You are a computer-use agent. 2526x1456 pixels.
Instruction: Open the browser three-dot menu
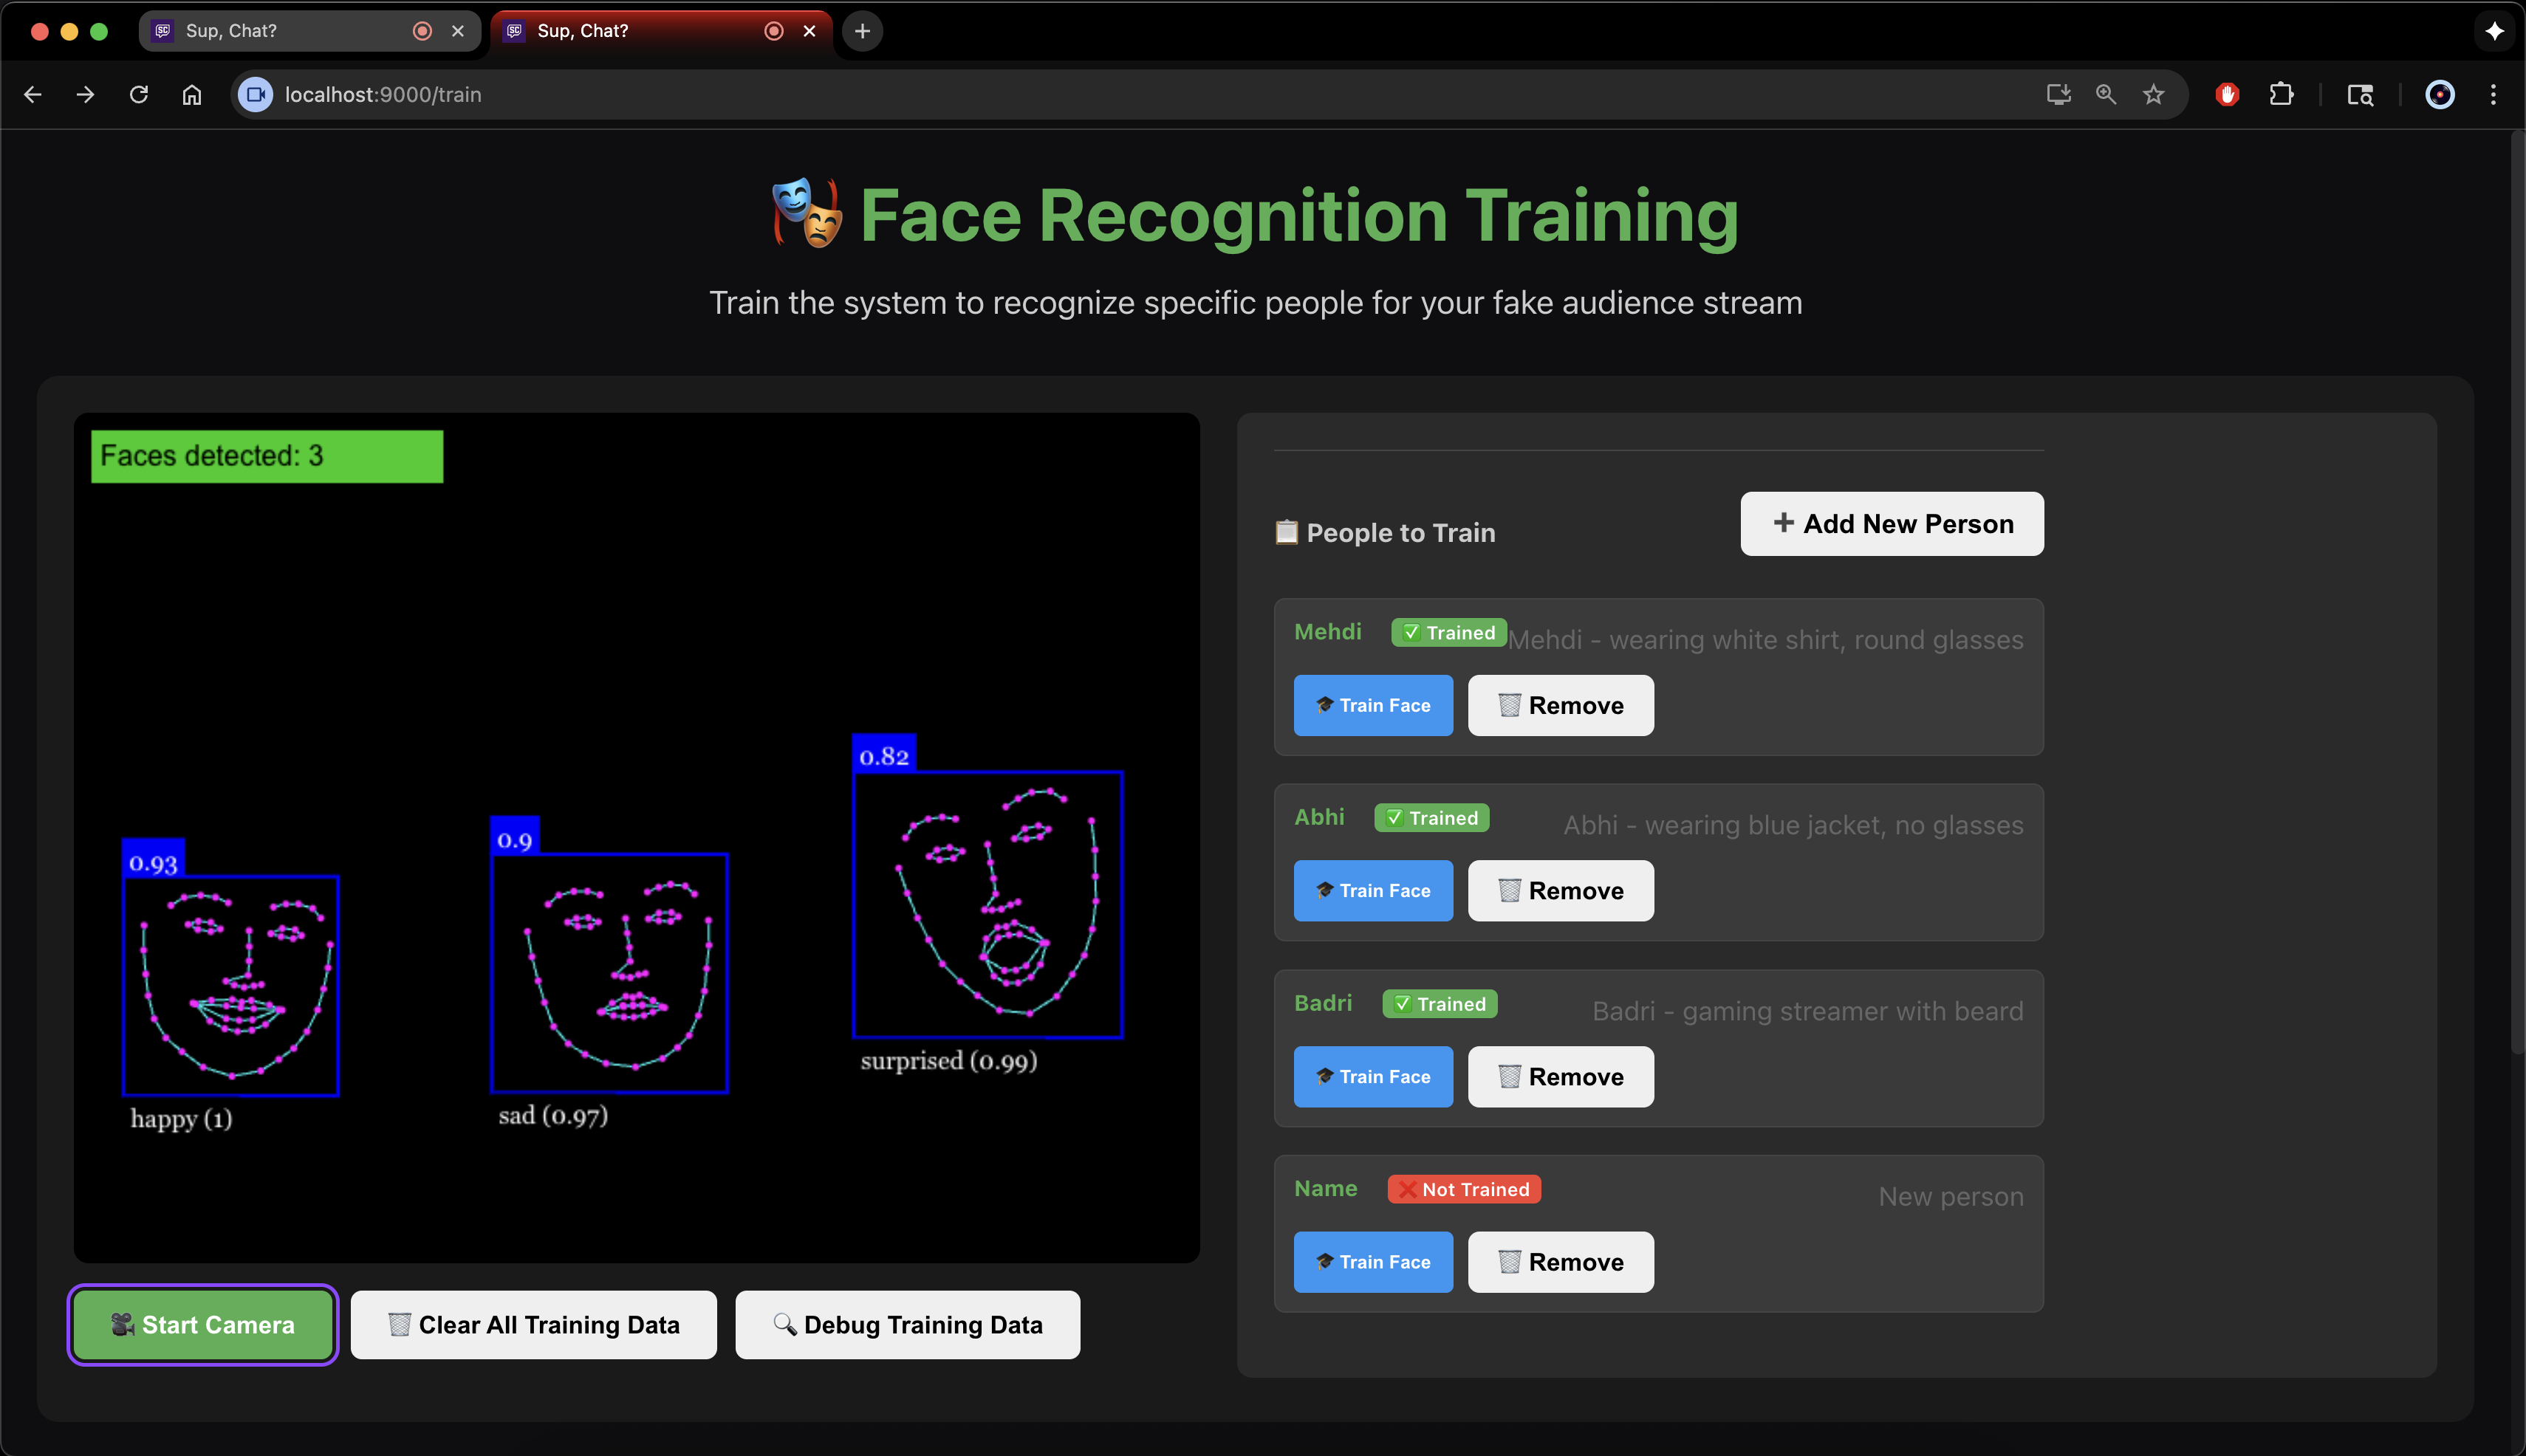click(2493, 94)
